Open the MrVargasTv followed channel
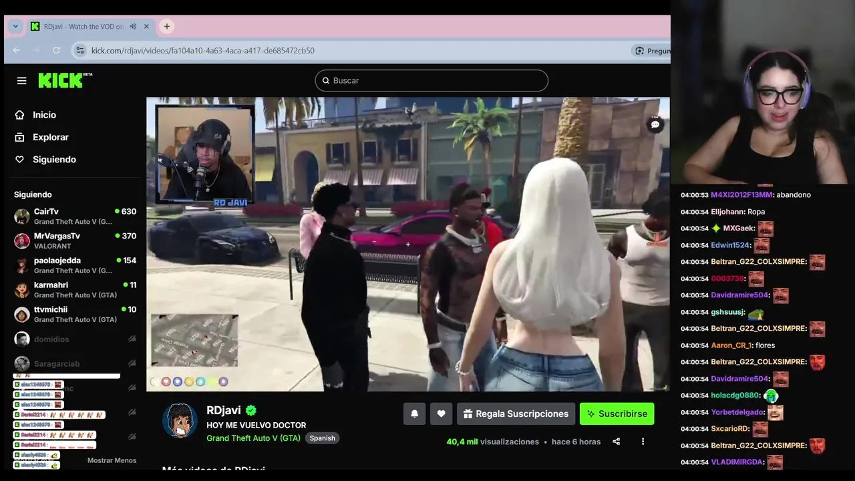This screenshot has width=855, height=481. coord(75,241)
